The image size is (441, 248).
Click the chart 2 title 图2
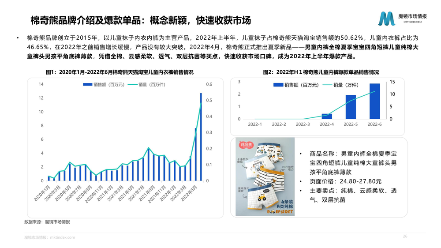tap(321, 72)
